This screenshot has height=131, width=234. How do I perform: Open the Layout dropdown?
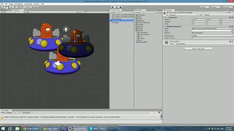(x=215, y=7)
